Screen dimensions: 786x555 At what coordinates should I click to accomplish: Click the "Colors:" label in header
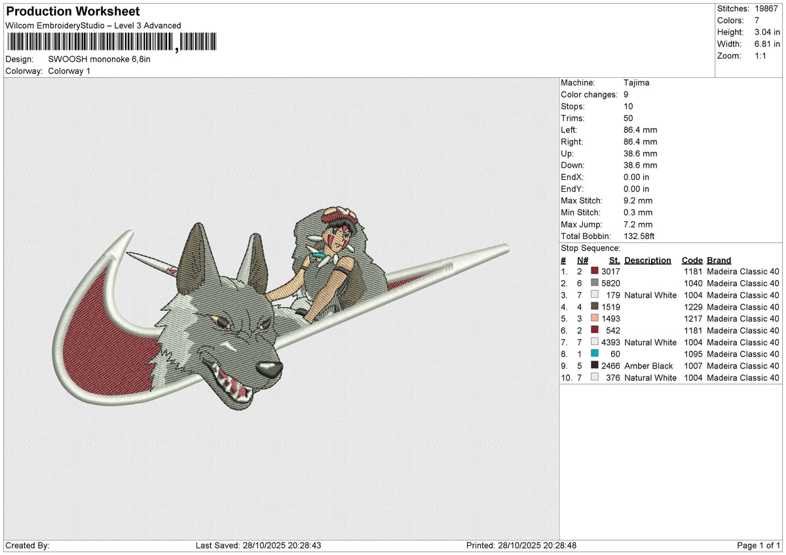tap(732, 20)
